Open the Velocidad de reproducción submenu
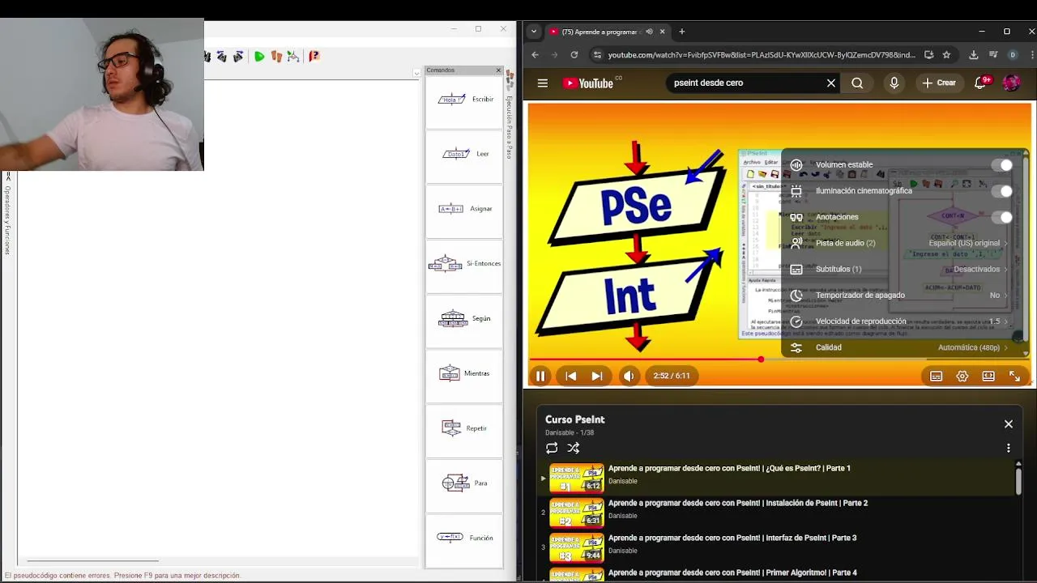1037x583 pixels. [x=899, y=321]
